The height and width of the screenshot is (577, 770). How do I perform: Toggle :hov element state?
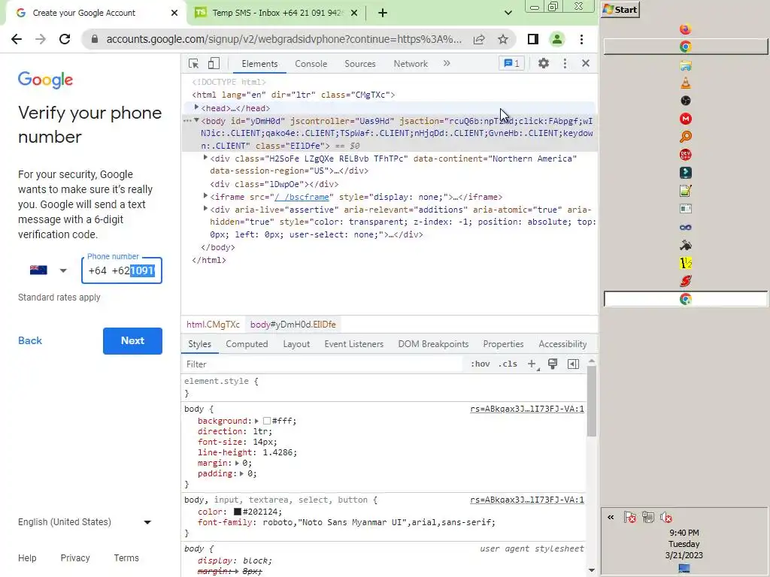(480, 364)
